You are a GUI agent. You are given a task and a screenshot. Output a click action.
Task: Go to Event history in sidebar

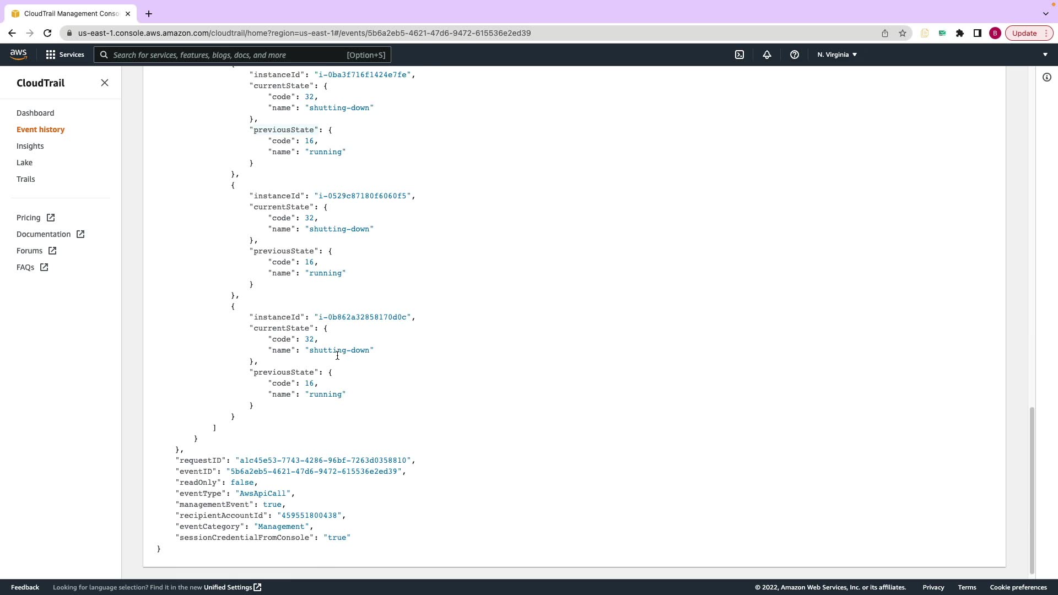click(x=40, y=129)
